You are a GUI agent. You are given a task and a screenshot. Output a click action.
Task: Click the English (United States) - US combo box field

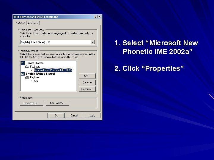pos(57,42)
